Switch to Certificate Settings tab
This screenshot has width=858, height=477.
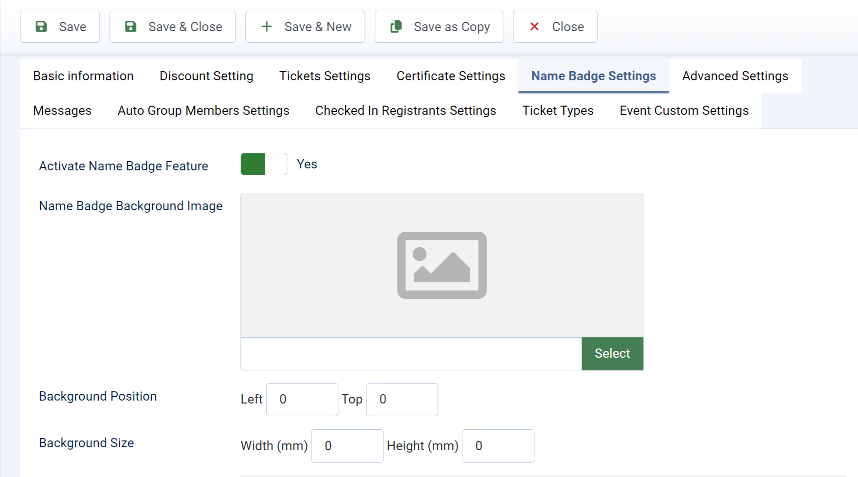click(451, 76)
